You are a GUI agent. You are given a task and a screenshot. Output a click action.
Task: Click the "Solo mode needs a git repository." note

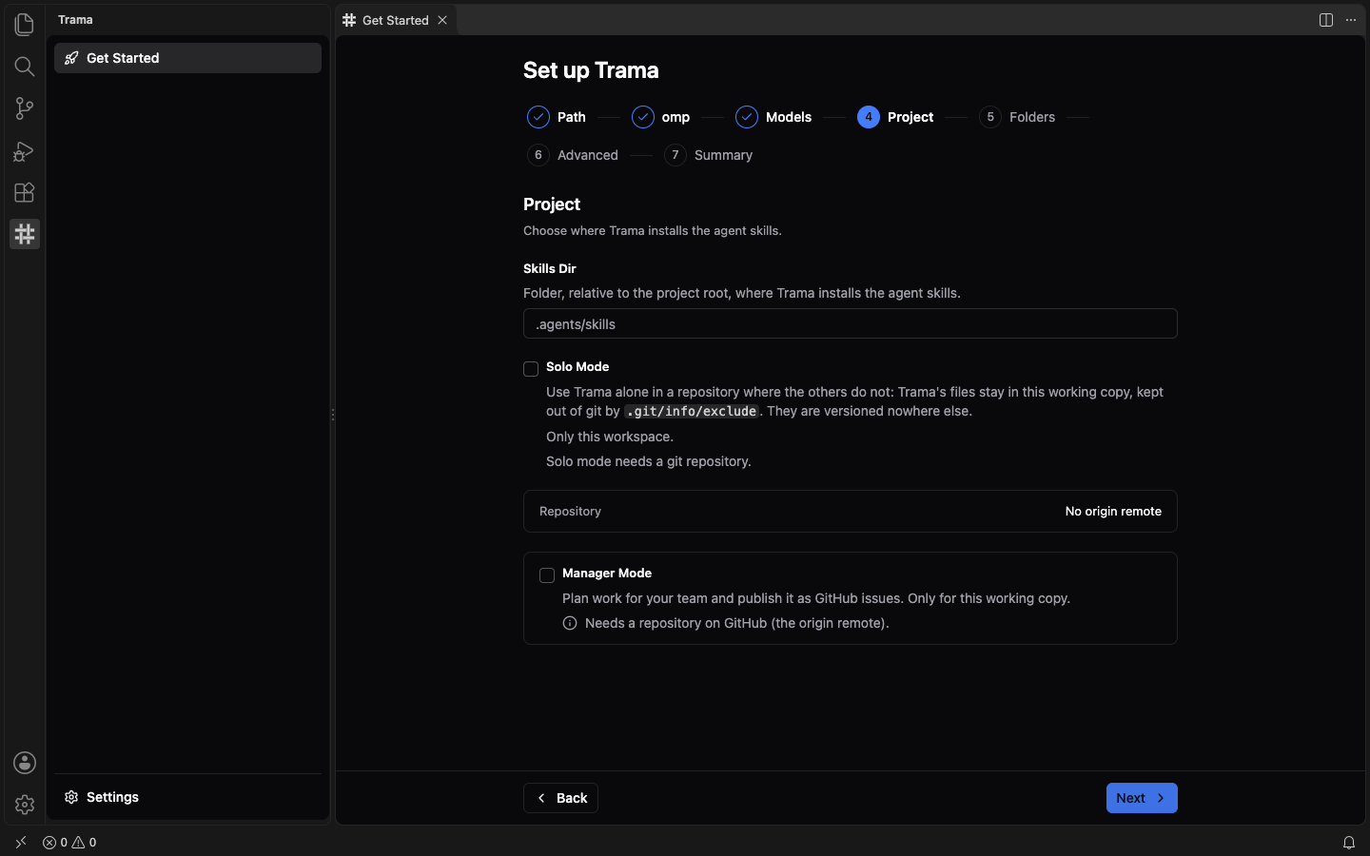[649, 461]
